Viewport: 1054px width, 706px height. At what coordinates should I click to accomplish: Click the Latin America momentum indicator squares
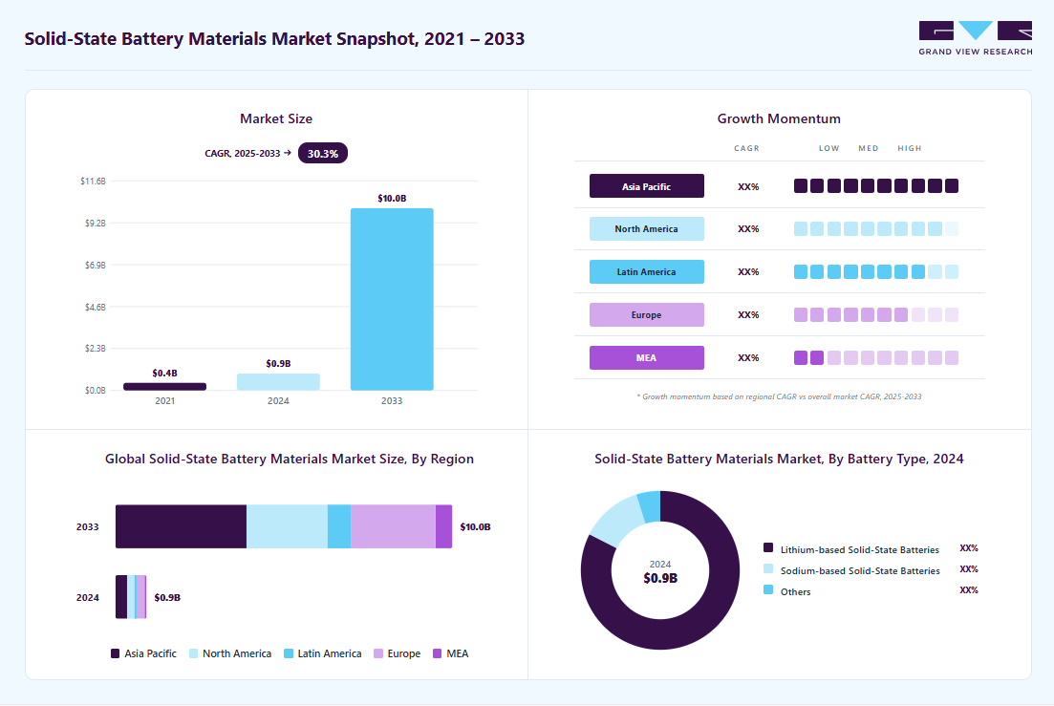876,272
